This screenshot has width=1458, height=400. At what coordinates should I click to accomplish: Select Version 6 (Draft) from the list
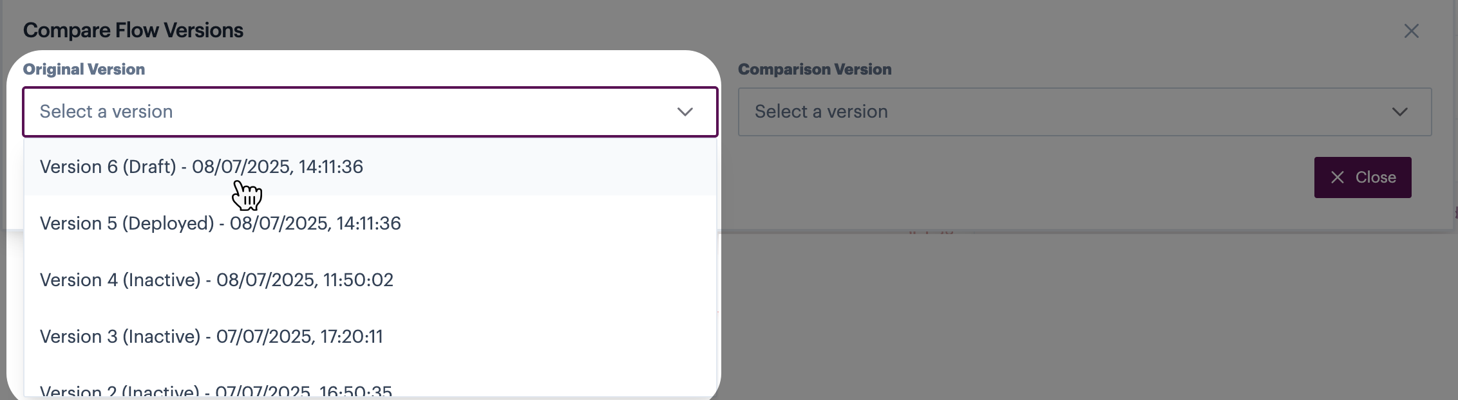pos(201,167)
